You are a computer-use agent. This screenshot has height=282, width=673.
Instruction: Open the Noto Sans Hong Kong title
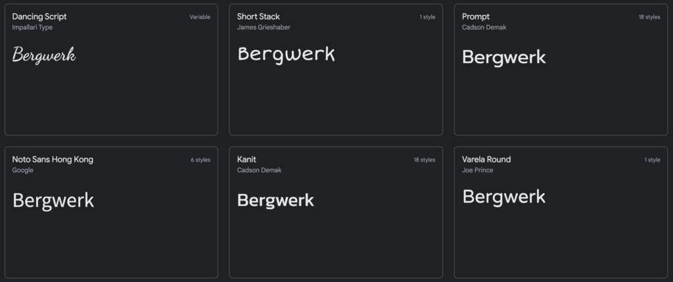(53, 159)
